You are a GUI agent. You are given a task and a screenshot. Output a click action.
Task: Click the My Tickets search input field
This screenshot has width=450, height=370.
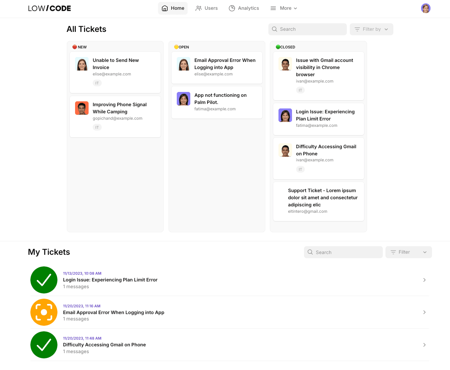pos(343,252)
